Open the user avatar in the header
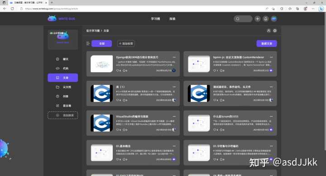The height and width of the screenshot is (176, 326). click(274, 19)
